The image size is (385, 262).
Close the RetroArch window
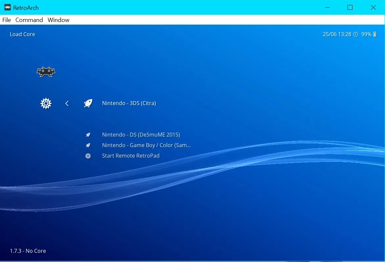[373, 7]
